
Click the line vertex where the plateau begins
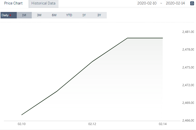tap(127, 38)
